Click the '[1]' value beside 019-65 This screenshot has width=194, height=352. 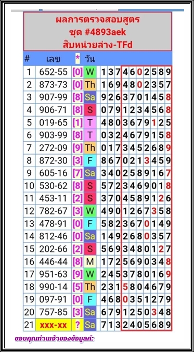coord(77,122)
